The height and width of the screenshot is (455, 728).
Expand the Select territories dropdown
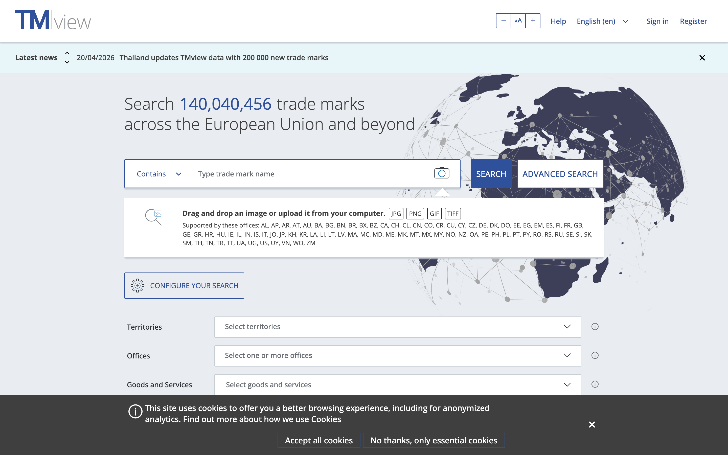(398, 327)
